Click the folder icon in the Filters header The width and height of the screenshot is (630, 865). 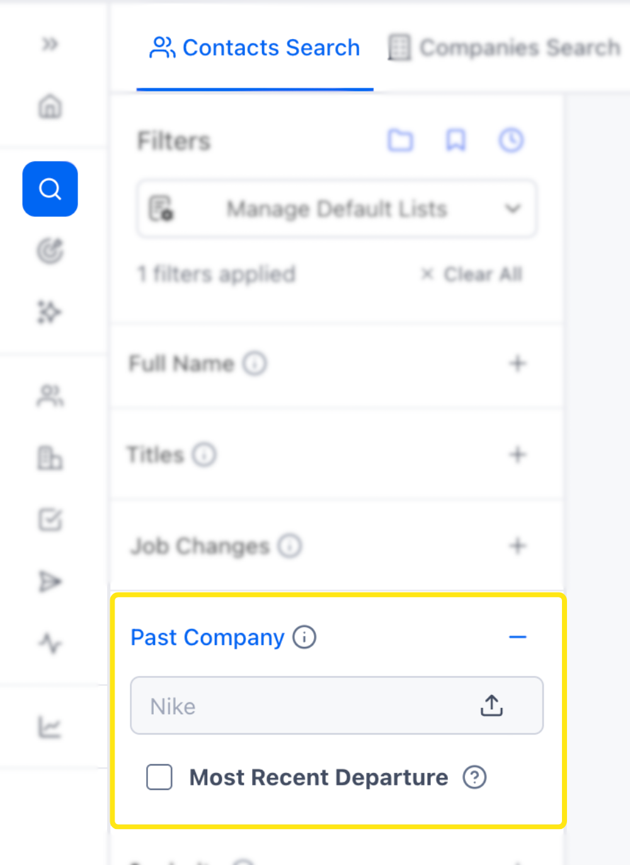[401, 141]
